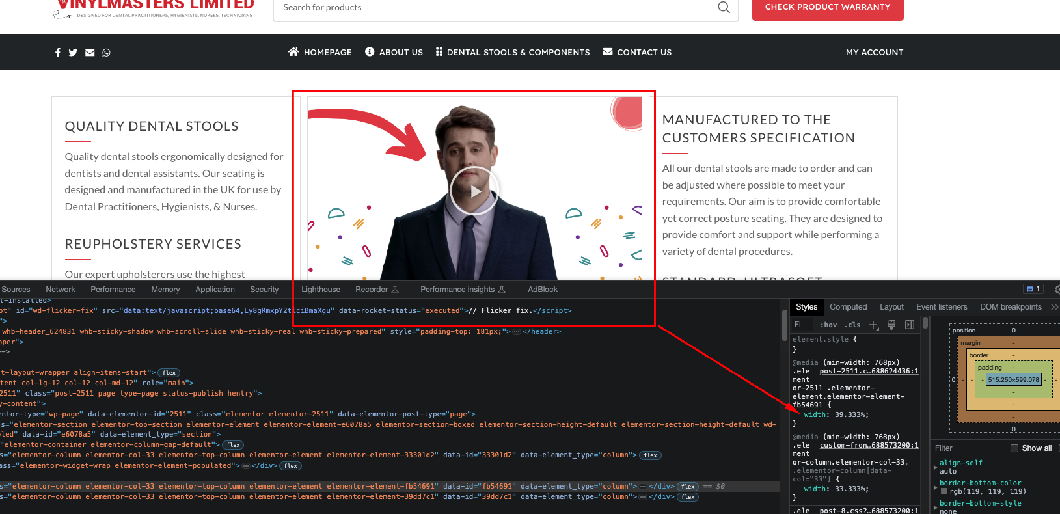Open the Twitter social icon
The width and height of the screenshot is (1060, 514).
click(x=73, y=53)
